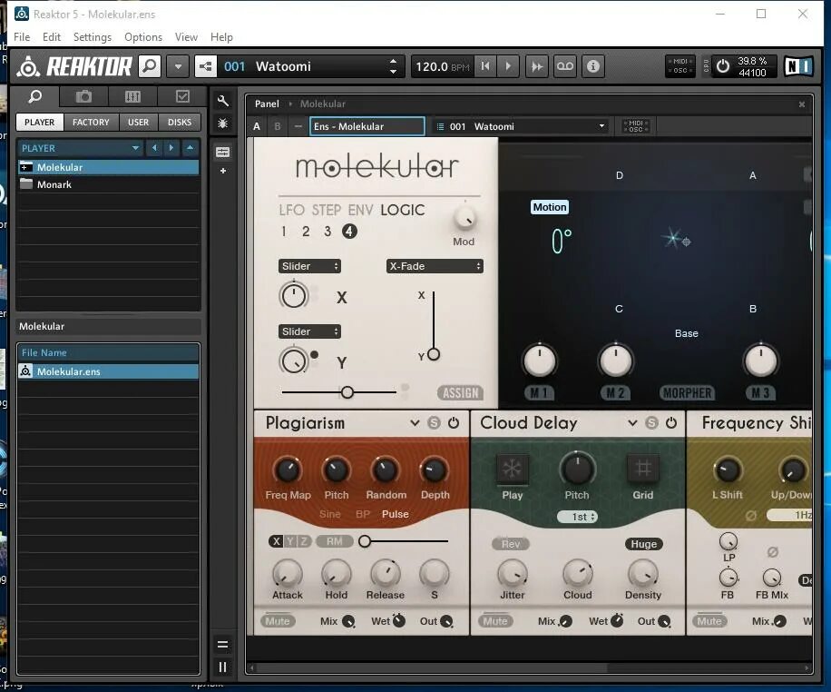Open the info hints button
The height and width of the screenshot is (692, 831).
593,66
